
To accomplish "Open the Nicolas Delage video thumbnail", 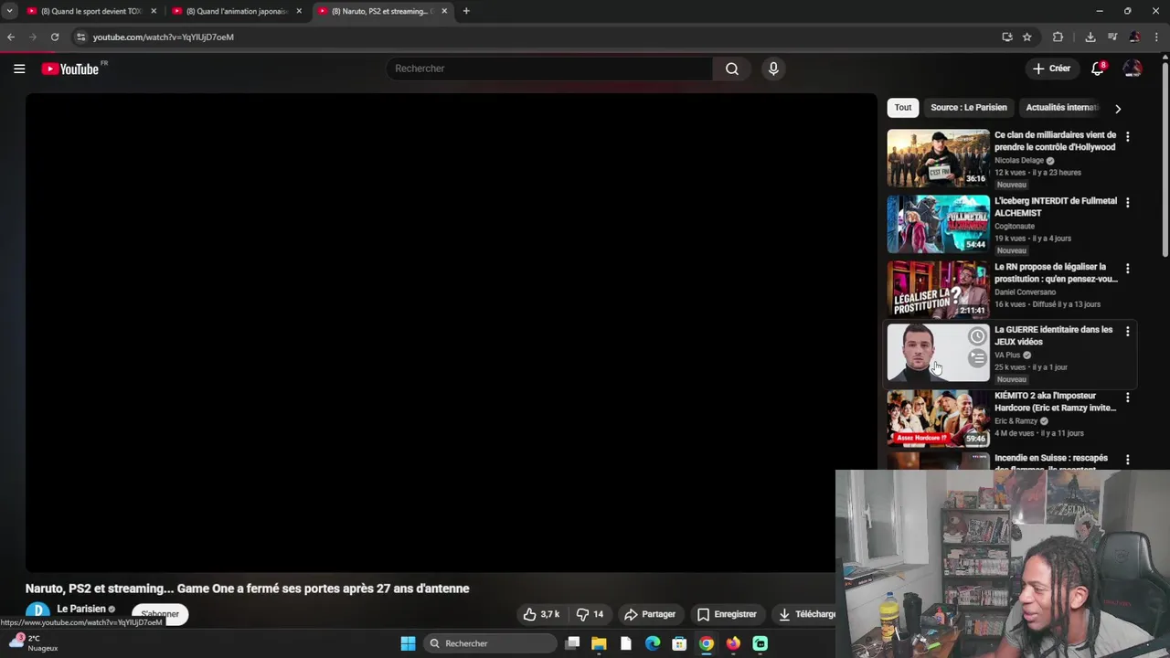I will pyautogui.click(x=938, y=158).
